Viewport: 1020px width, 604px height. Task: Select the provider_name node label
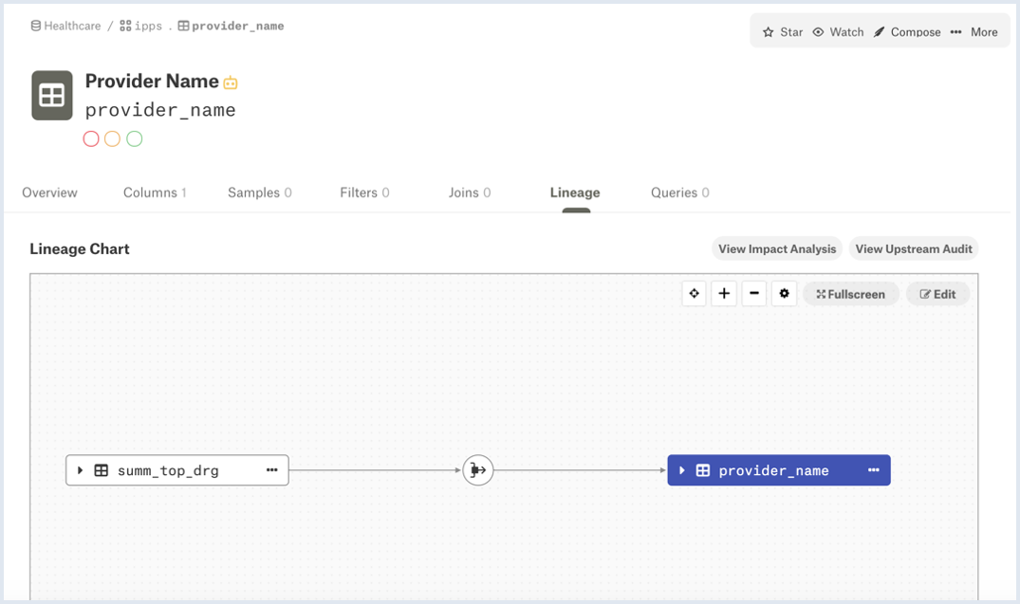[x=773, y=470]
